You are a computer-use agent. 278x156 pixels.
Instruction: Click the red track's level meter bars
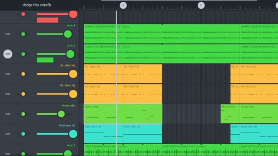pos(47,20)
